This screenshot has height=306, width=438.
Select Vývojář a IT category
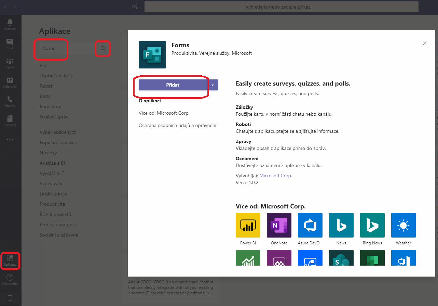[52, 173]
